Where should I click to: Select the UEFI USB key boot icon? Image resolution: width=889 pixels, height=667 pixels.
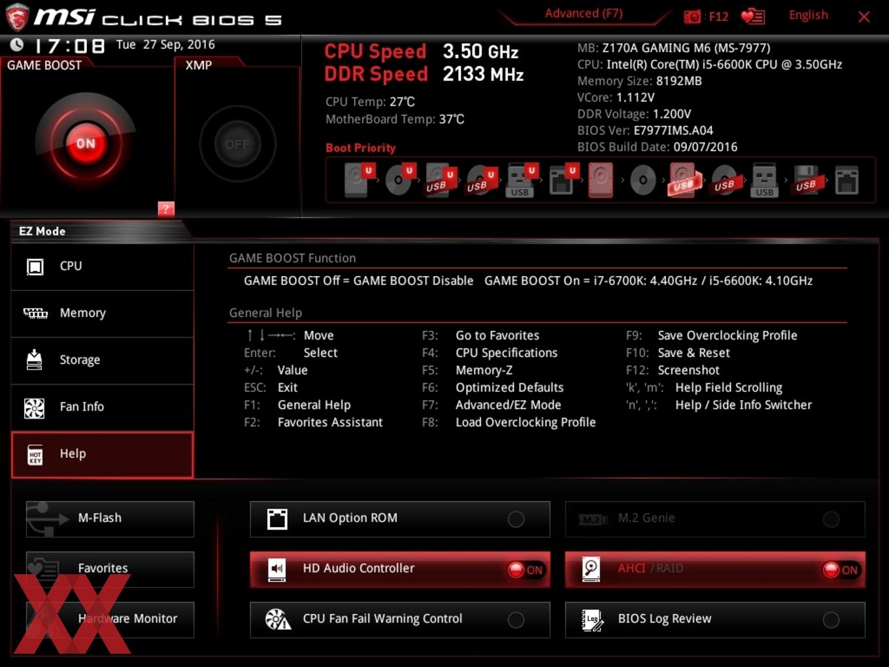point(521,180)
